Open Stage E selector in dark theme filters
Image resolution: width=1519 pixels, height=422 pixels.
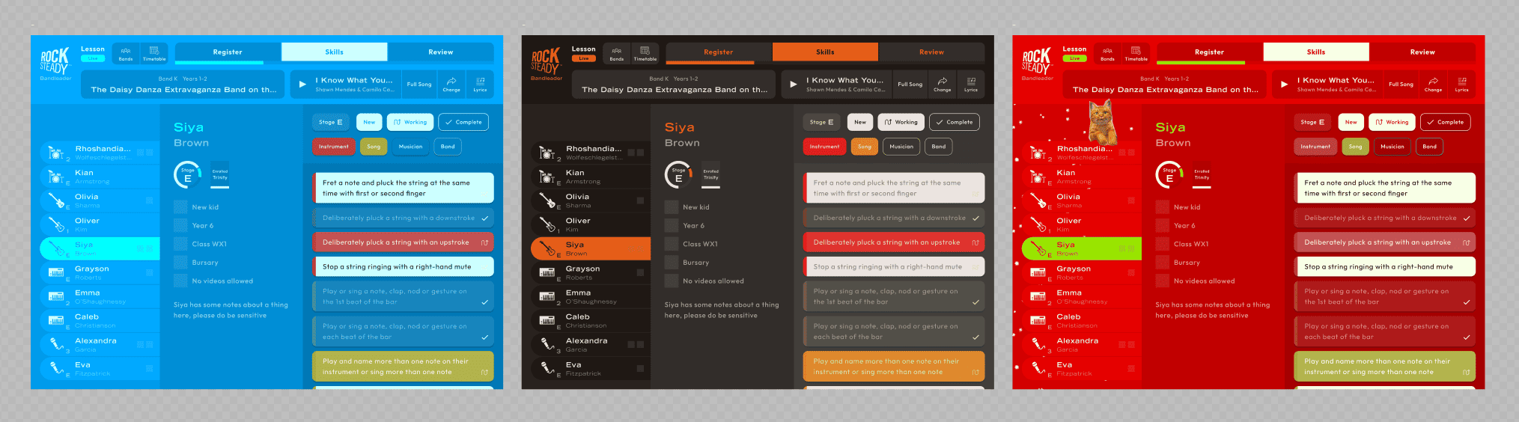[x=821, y=122]
